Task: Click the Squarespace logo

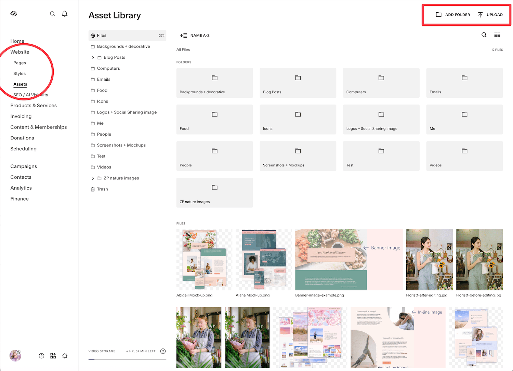Action: click(x=14, y=14)
